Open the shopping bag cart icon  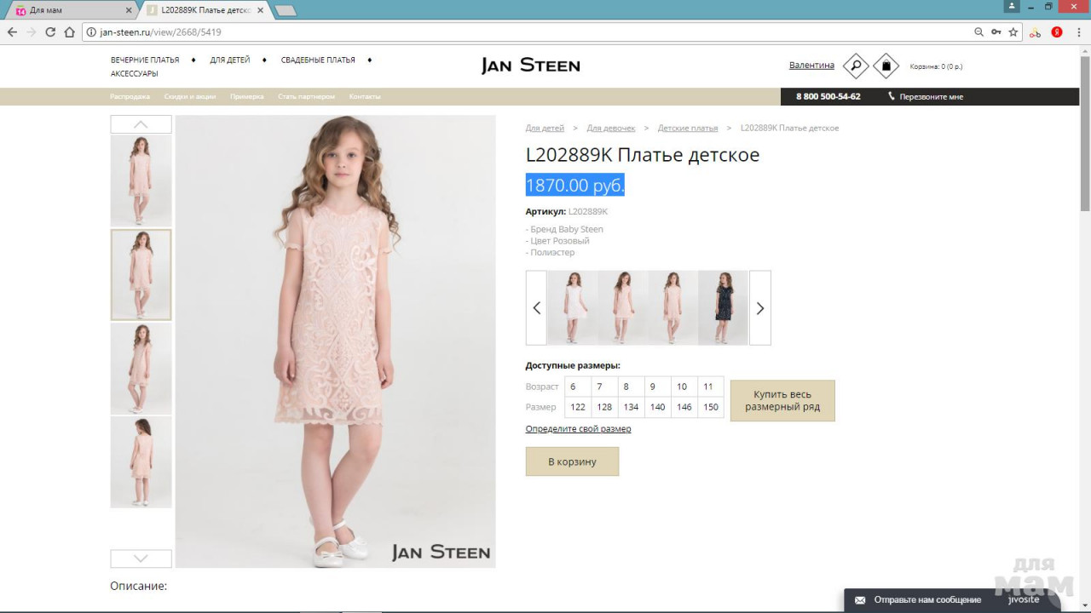pos(886,66)
